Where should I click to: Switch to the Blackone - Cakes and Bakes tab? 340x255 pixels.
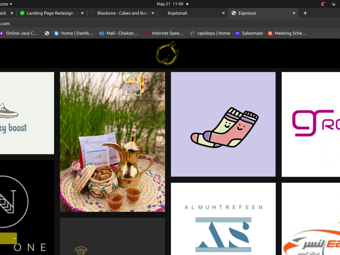(122, 13)
